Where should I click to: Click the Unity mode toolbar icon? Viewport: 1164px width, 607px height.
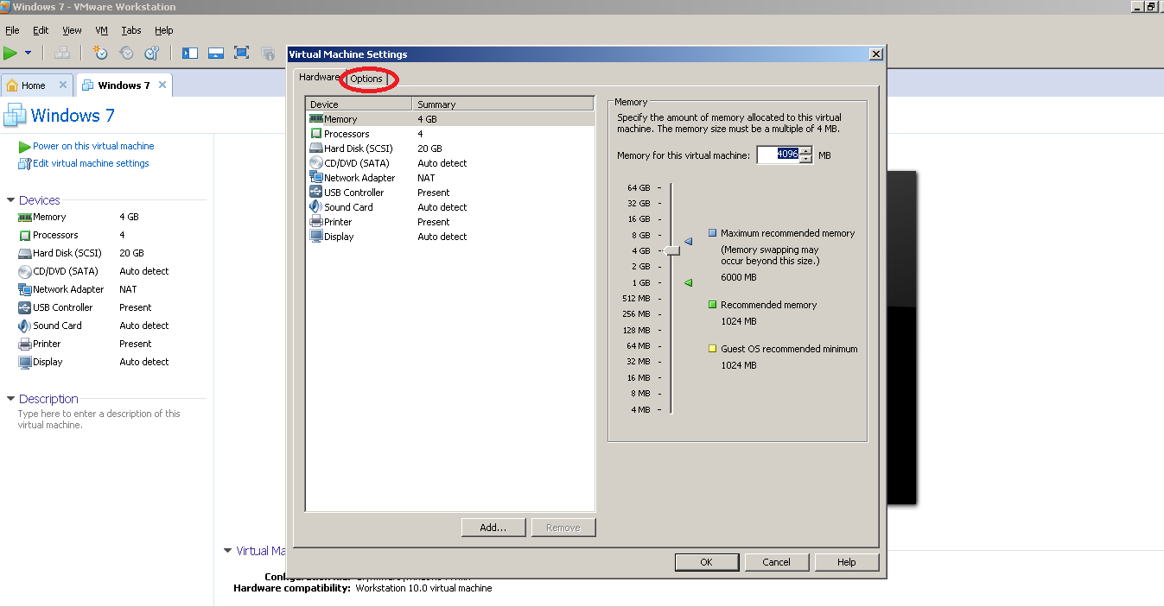pyautogui.click(x=268, y=53)
